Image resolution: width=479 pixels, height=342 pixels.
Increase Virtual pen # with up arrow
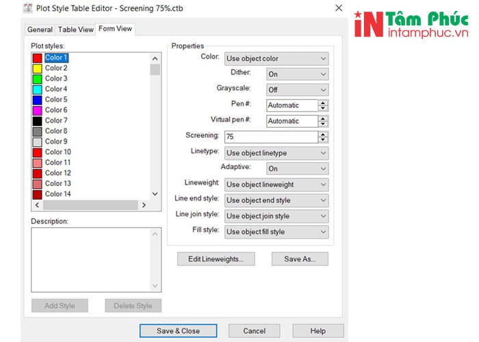[323, 118]
